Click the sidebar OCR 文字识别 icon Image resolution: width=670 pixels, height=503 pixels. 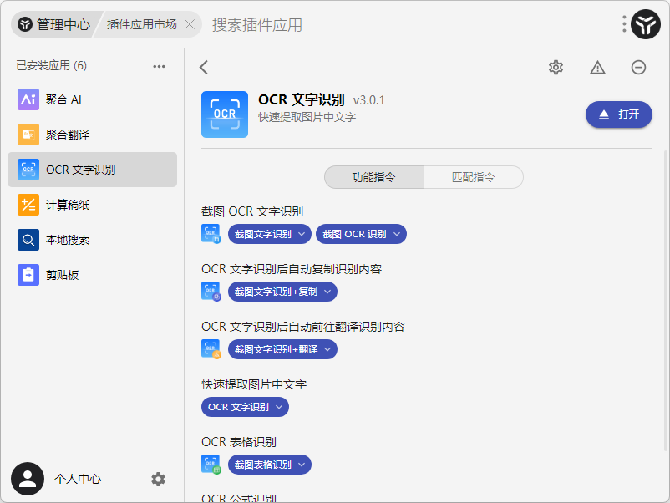28,170
